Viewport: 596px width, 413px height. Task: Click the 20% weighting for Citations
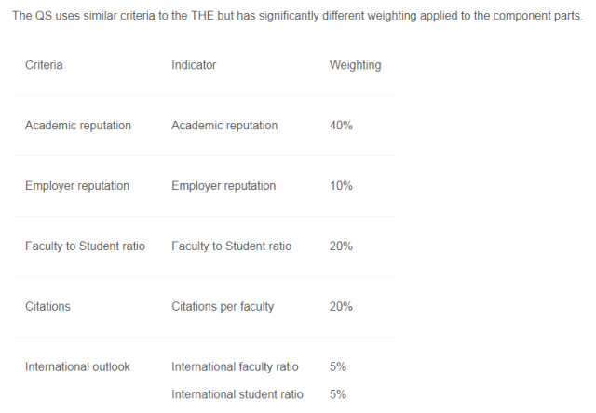[x=341, y=306]
